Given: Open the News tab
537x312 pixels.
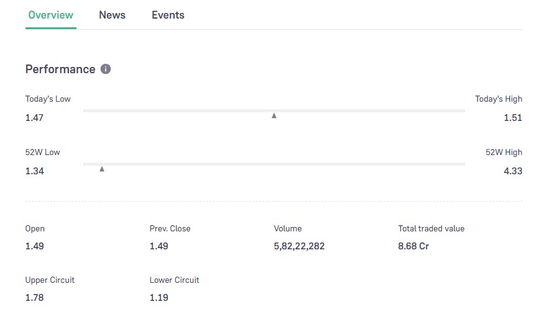Looking at the screenshot, I should coord(112,15).
